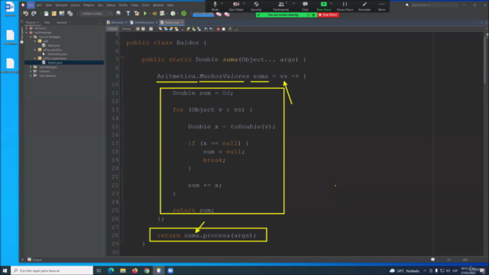Open the Zoom Annotate tools
489x275 pixels.
click(x=364, y=6)
